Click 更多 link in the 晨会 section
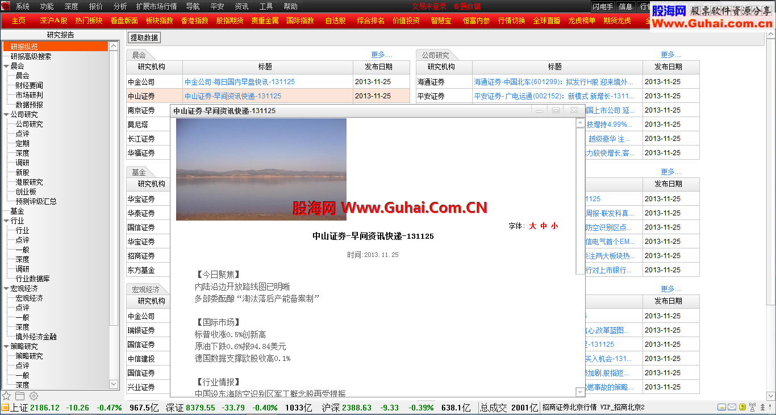This screenshot has width=776, height=415. 381,55
